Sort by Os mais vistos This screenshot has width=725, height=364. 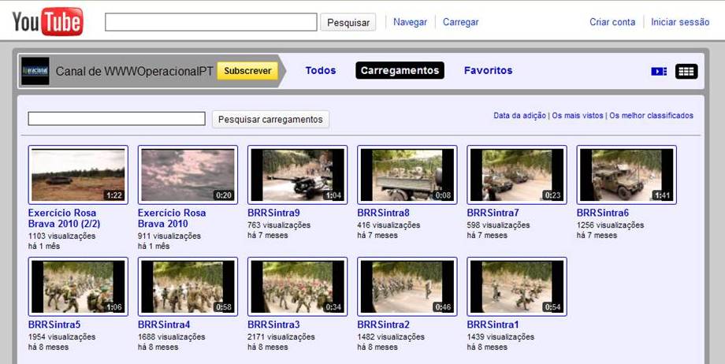click(578, 116)
